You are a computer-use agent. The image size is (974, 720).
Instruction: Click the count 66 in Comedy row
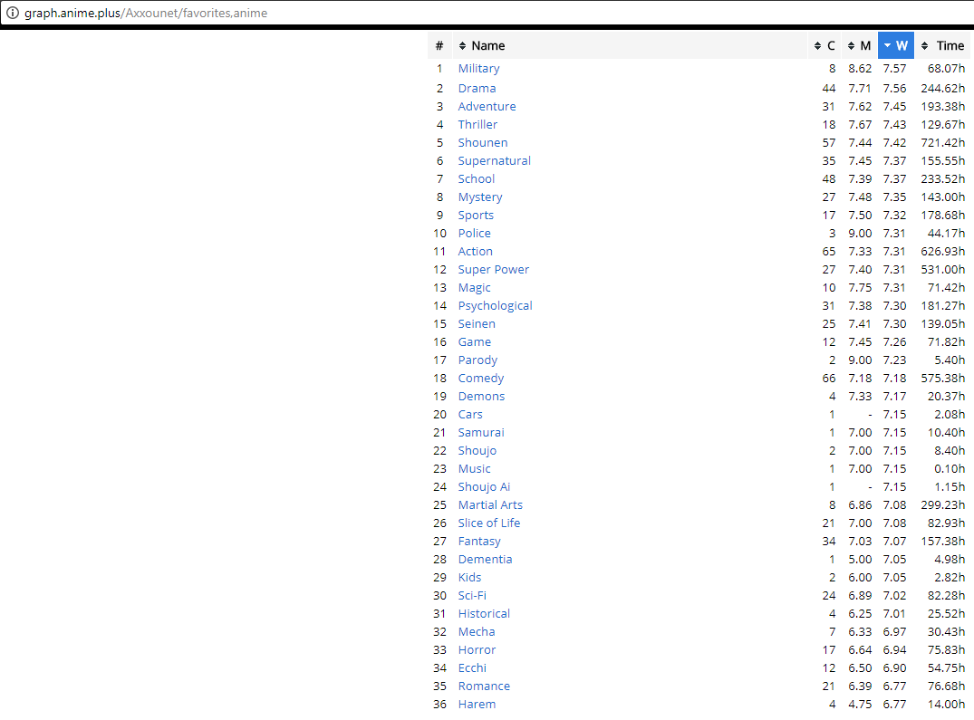(x=829, y=378)
